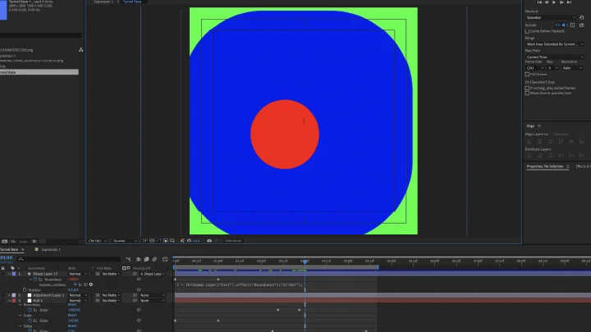Check 'If caching, play cached frames'
The image size is (591, 332).
527,88
